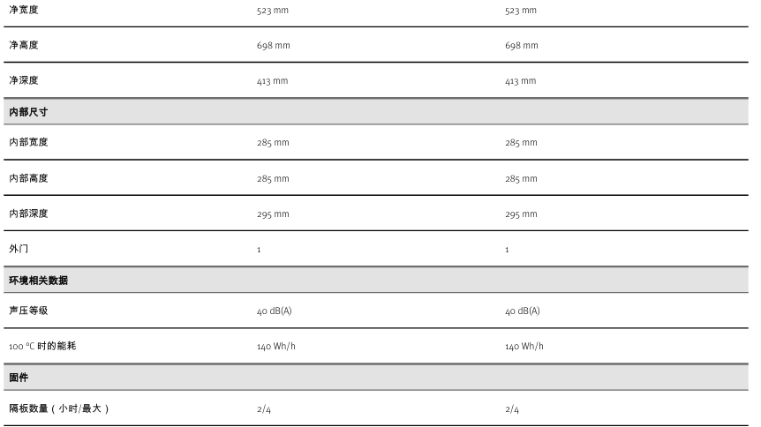The height and width of the screenshot is (427, 761).
Task: Select the first-column 413 mm value
Action: 273,81
